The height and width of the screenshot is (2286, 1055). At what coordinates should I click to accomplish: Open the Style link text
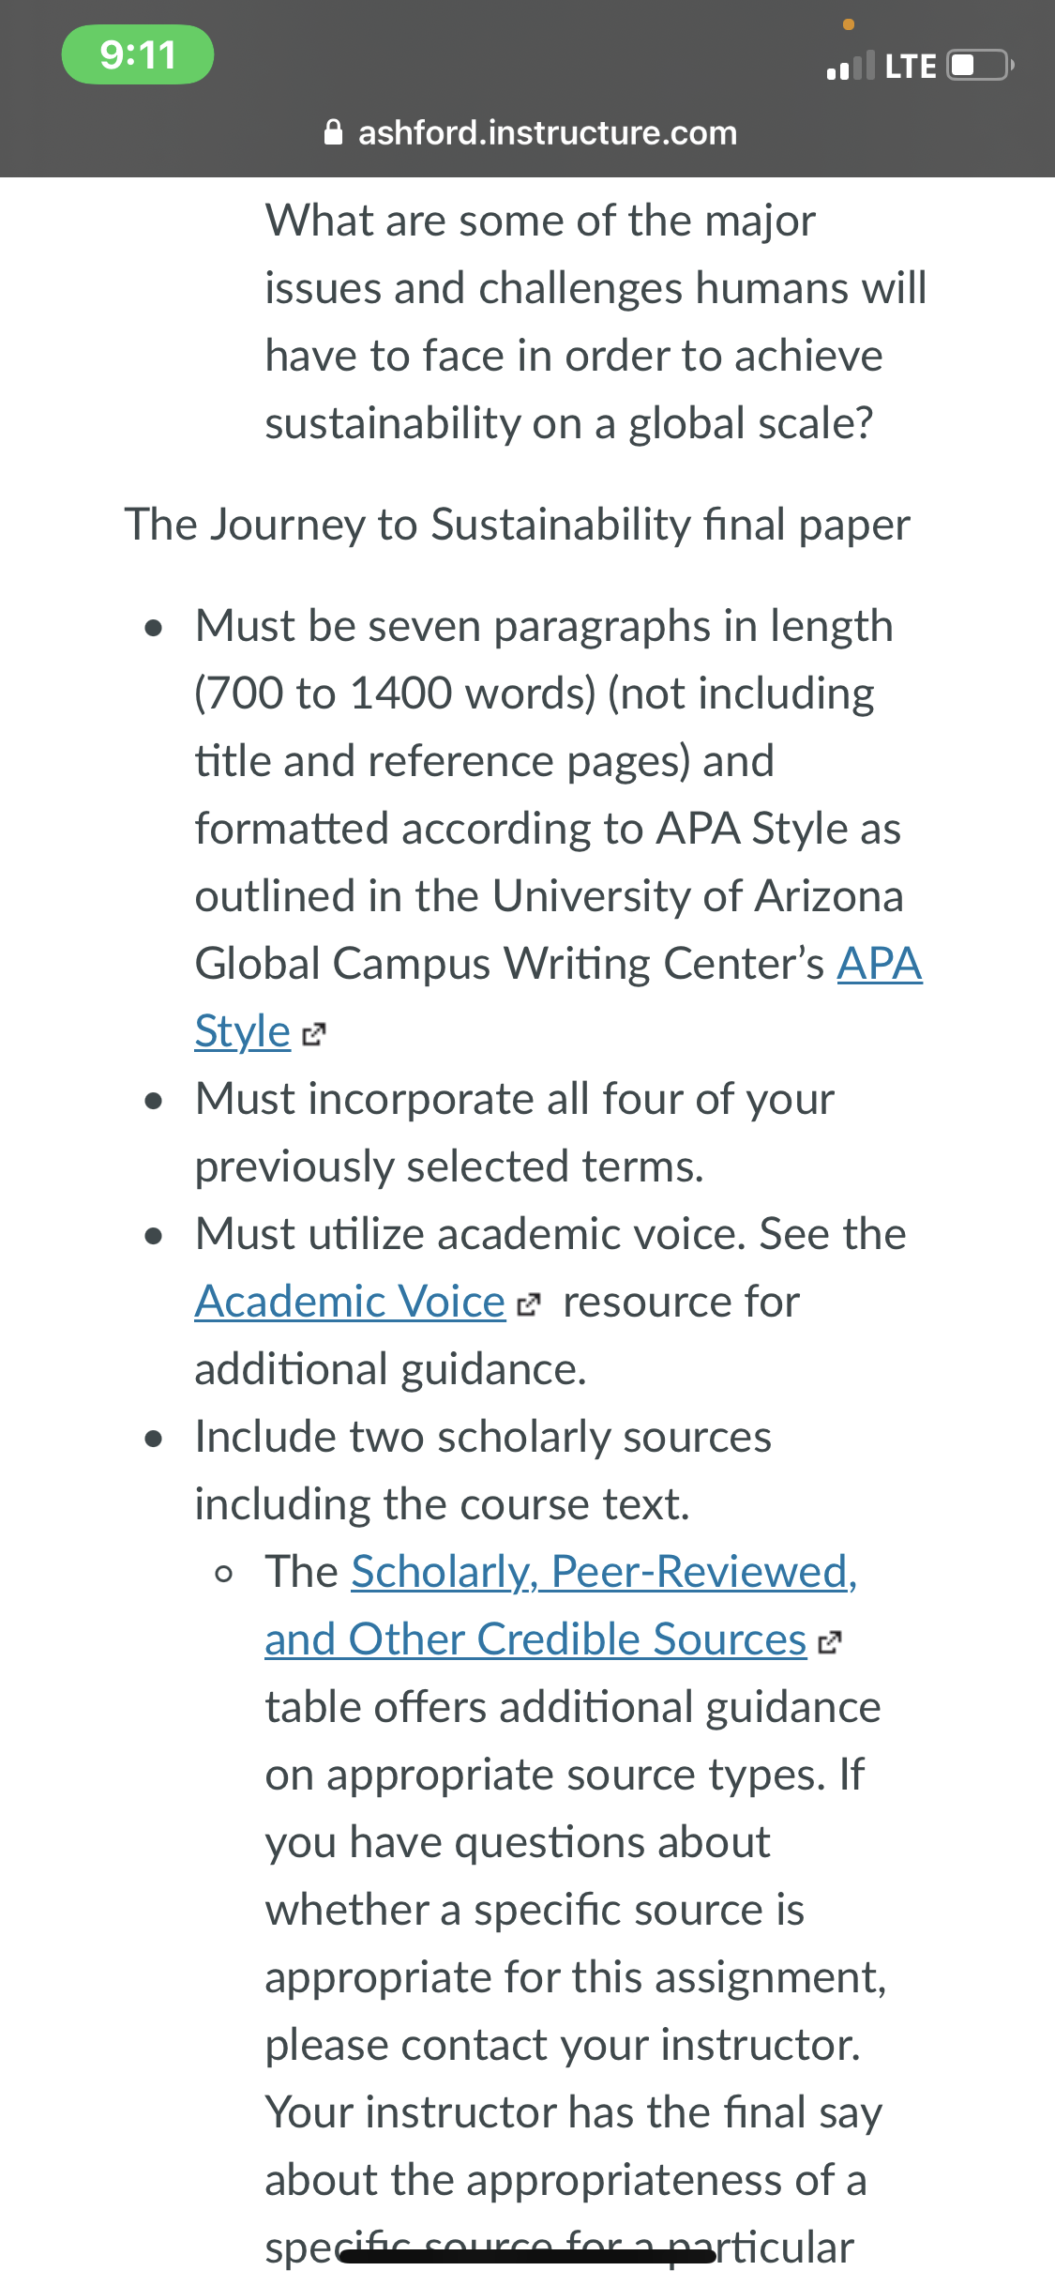[x=243, y=1031]
